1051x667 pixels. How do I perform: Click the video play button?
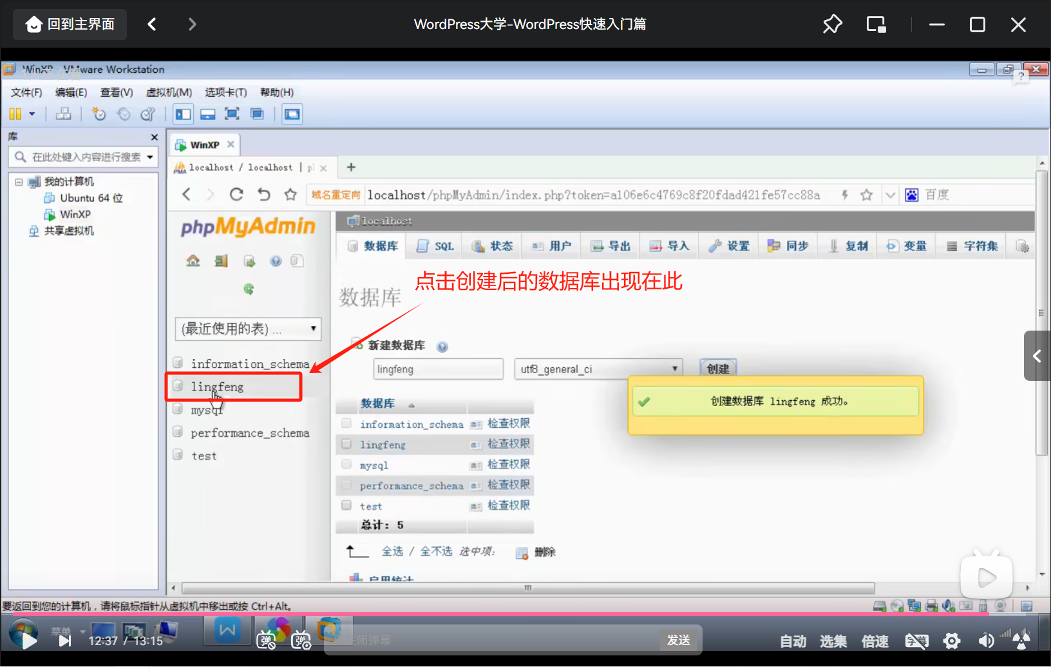pyautogui.click(x=28, y=640)
